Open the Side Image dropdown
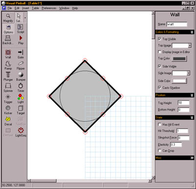The image size is (196, 189). [189, 73]
